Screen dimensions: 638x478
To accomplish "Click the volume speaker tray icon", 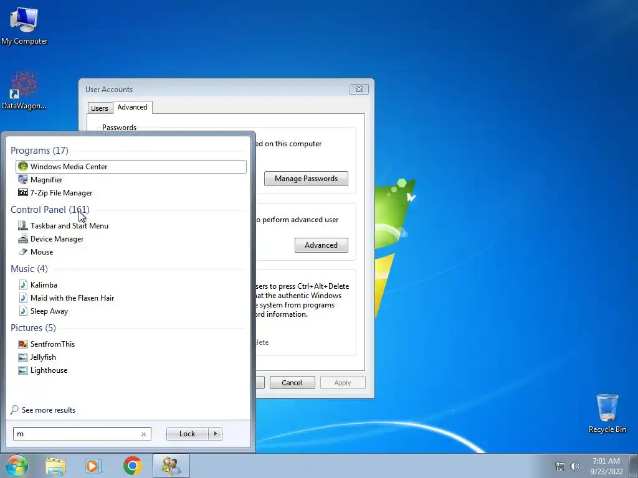I will coord(575,466).
